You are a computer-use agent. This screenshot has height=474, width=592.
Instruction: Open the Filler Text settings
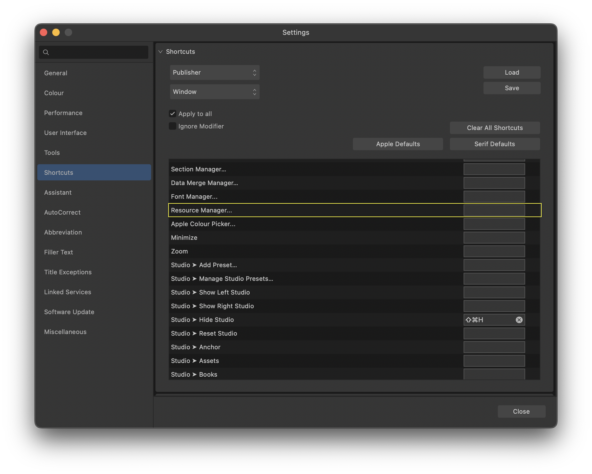(58, 252)
